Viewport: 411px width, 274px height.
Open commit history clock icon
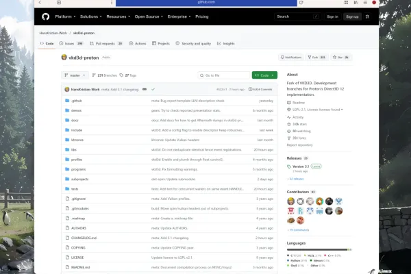(250, 90)
